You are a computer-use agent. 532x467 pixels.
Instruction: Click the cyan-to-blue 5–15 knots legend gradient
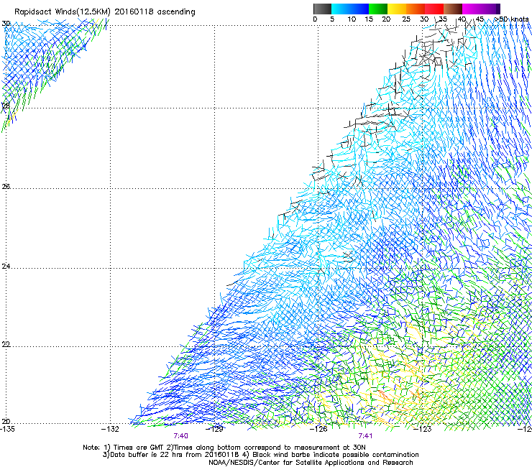pyautogui.click(x=350, y=9)
